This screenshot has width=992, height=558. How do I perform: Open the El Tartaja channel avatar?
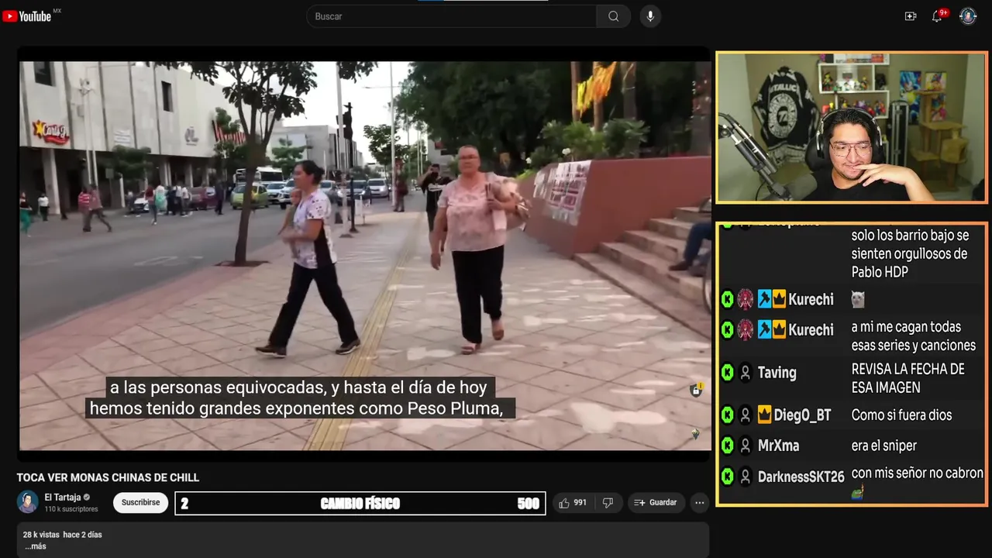pyautogui.click(x=28, y=502)
